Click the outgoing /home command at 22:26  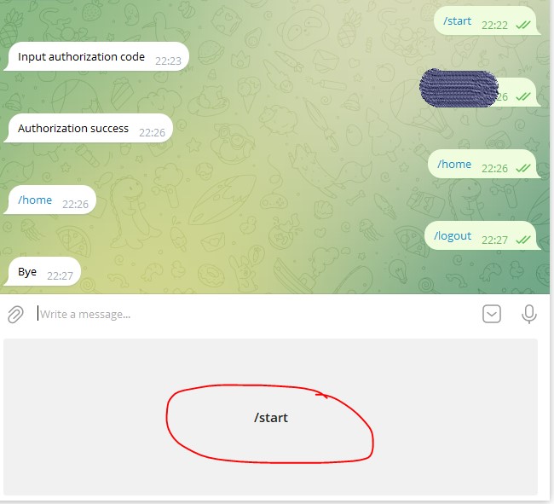454,164
